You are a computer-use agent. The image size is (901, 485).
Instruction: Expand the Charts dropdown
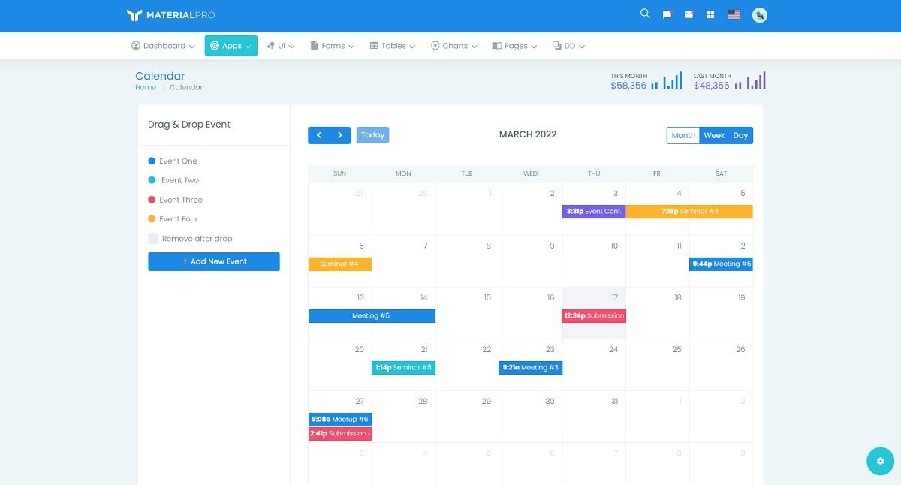(x=454, y=45)
